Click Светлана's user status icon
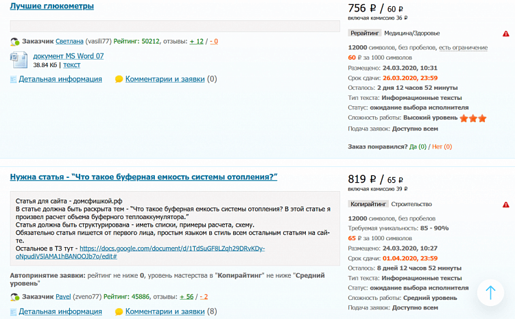This screenshot has height=319, width=515. 15,42
